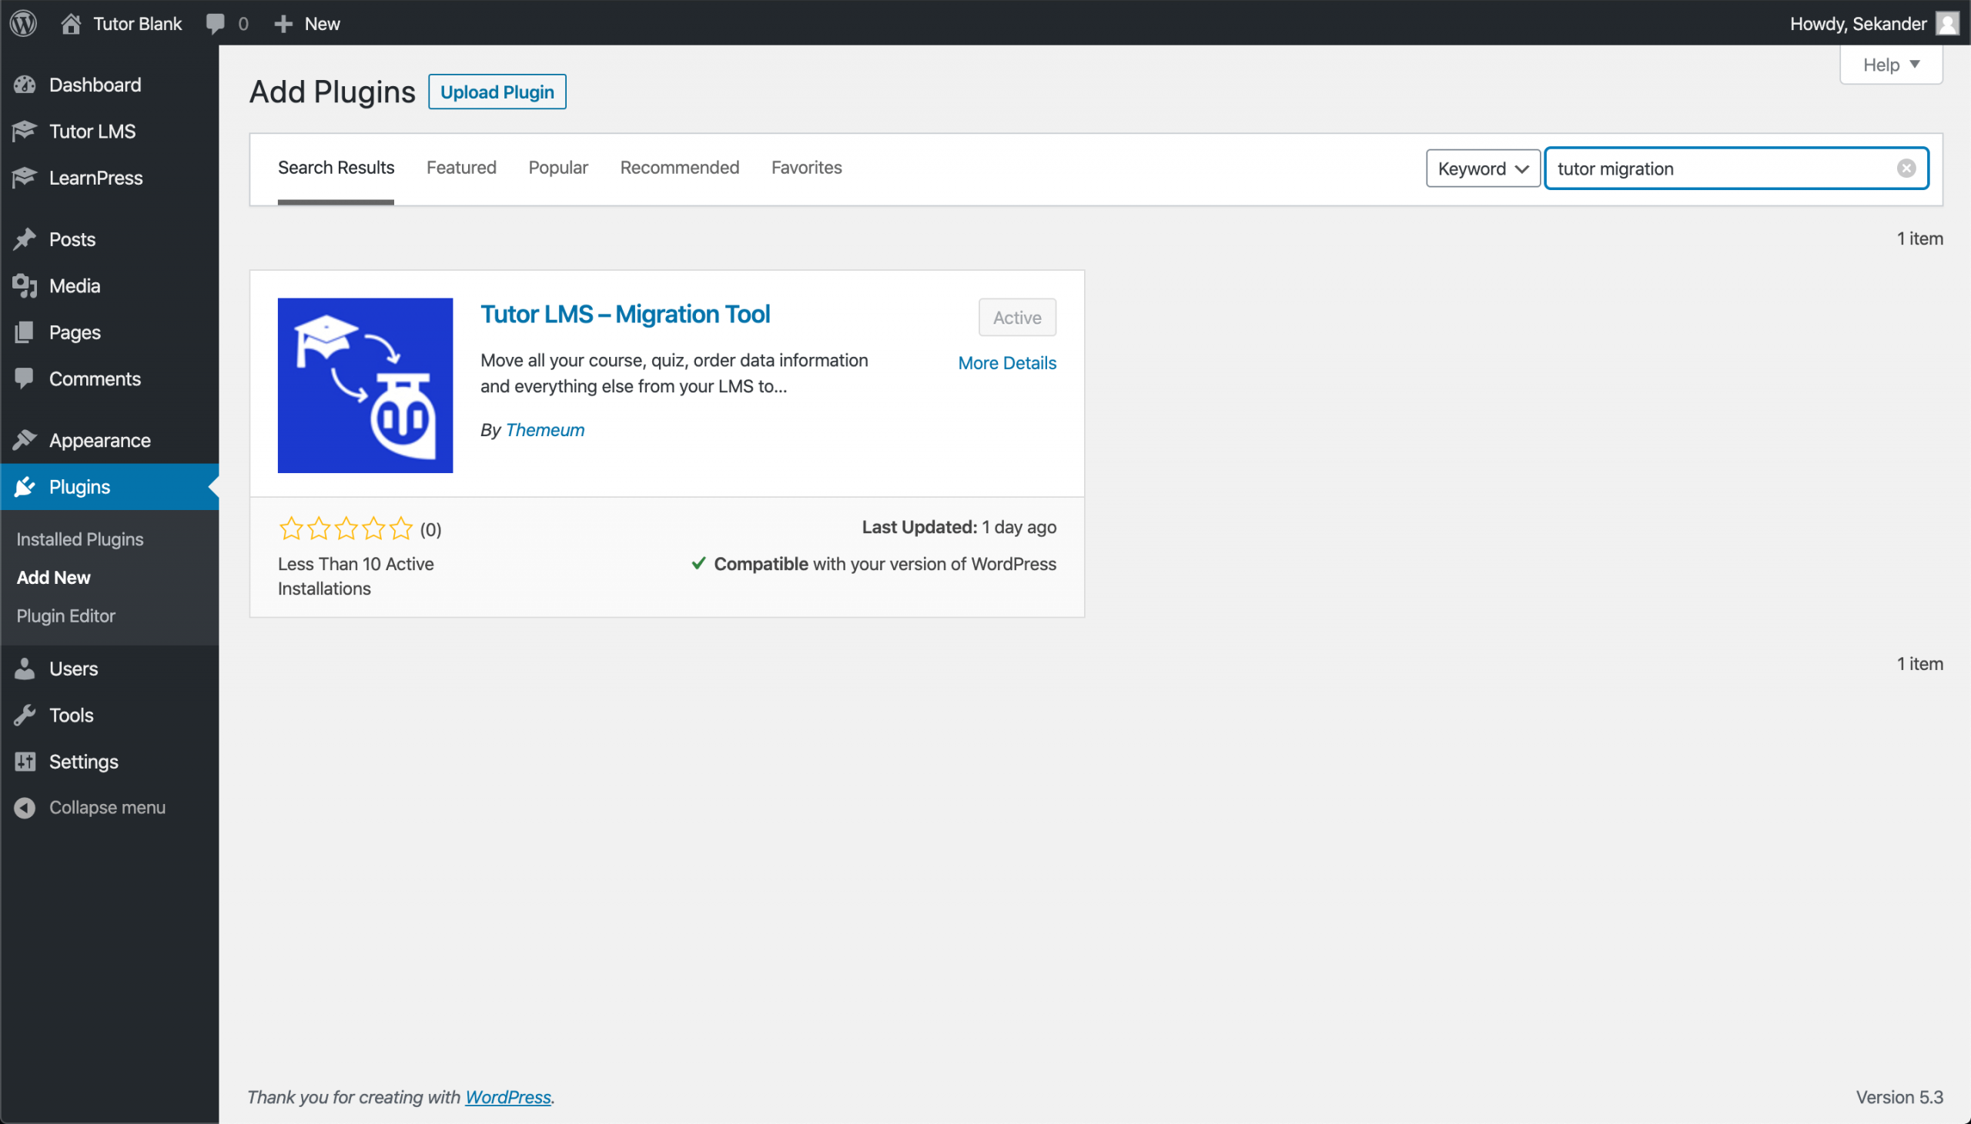Click the Appearance paintbrush icon
Image resolution: width=1971 pixels, height=1124 pixels.
coord(25,440)
